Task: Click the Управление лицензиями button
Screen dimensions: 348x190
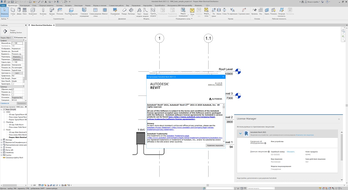Action: tap(215, 145)
